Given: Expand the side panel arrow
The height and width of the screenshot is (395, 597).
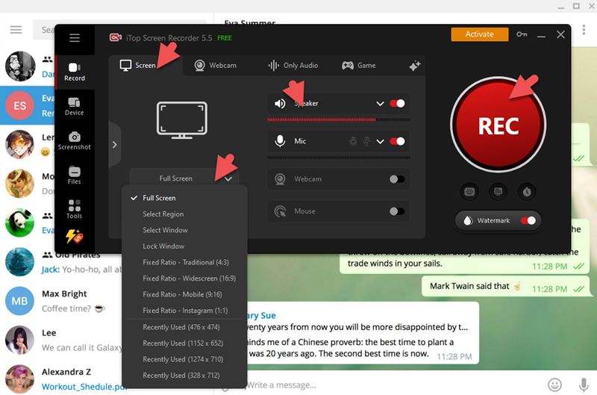Looking at the screenshot, I should pos(115,145).
